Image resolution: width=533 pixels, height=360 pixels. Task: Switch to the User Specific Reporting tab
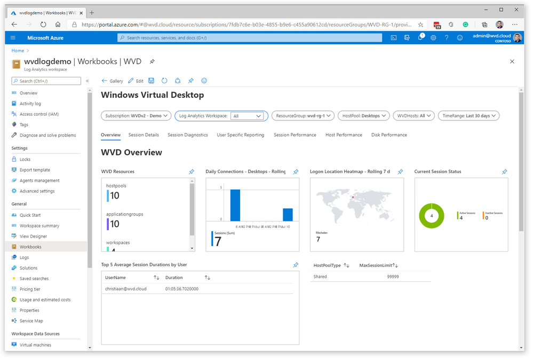[x=240, y=135]
